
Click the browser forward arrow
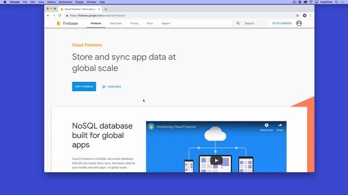pos(54,16)
